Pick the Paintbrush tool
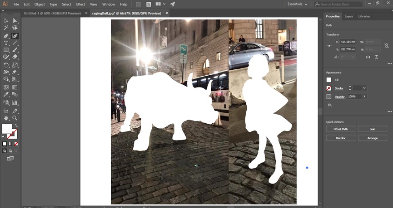 [x=15, y=50]
